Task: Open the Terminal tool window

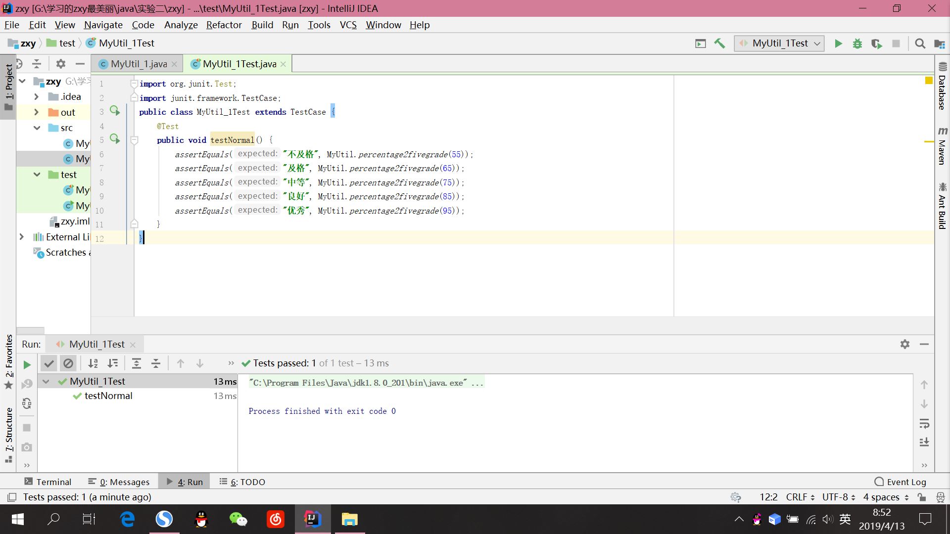Action: click(x=48, y=482)
